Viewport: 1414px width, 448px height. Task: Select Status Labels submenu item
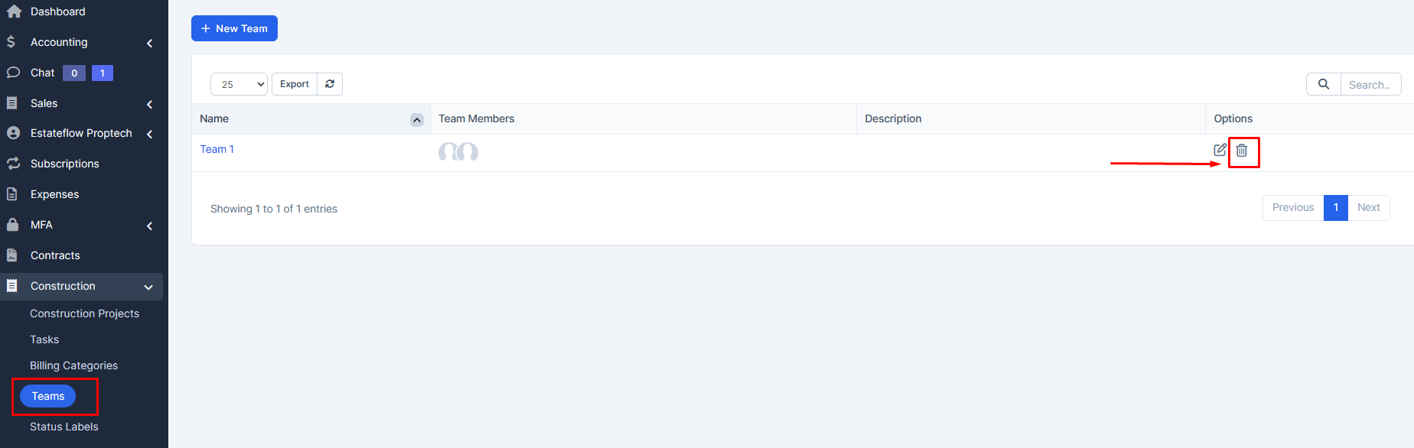[x=64, y=427]
